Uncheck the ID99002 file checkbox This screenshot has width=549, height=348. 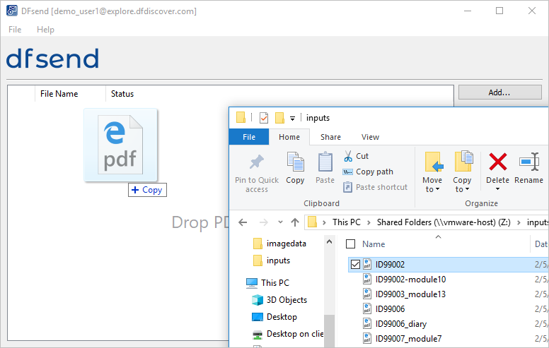click(x=355, y=265)
